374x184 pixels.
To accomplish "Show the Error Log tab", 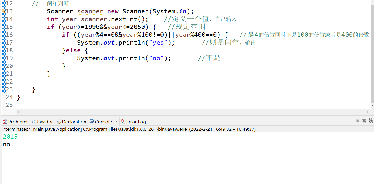I will tap(136, 122).
